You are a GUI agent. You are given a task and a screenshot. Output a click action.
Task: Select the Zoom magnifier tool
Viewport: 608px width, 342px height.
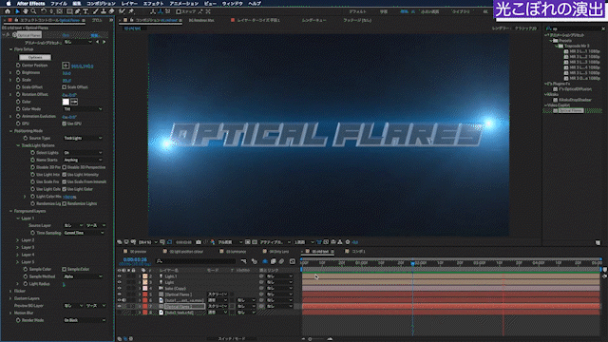point(34,11)
